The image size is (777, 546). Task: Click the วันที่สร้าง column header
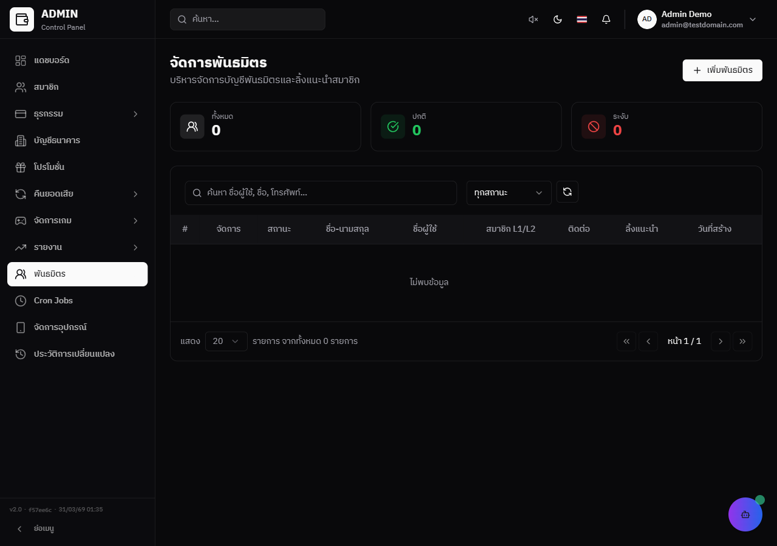point(714,229)
